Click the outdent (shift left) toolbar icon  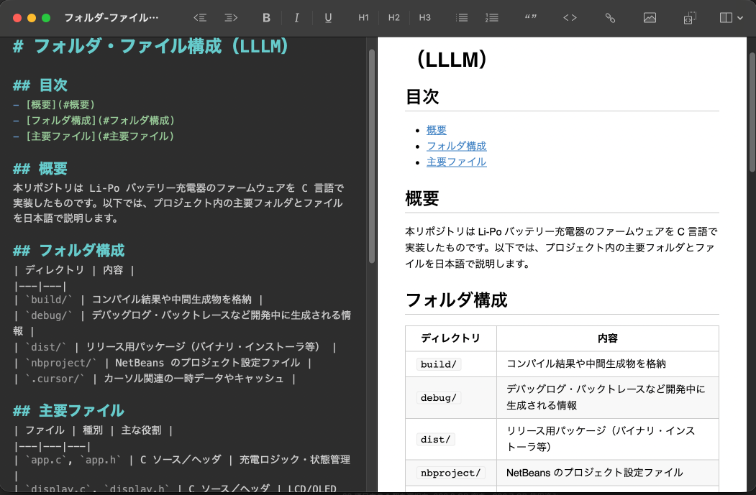coord(200,18)
